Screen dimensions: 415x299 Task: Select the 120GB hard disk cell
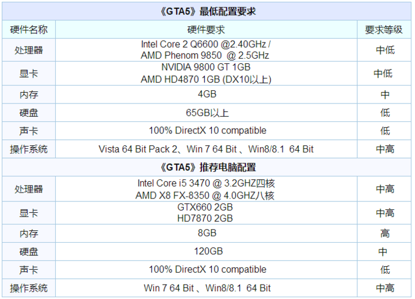point(206,252)
